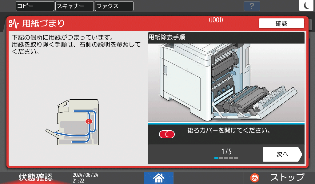Advance with the 次へ button
This screenshot has width=315, height=184.
pos(282,154)
